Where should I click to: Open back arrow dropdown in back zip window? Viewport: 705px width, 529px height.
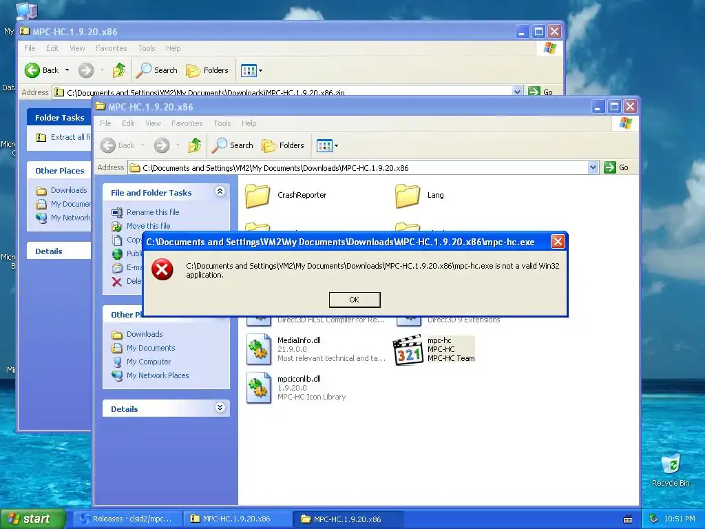coord(67,70)
